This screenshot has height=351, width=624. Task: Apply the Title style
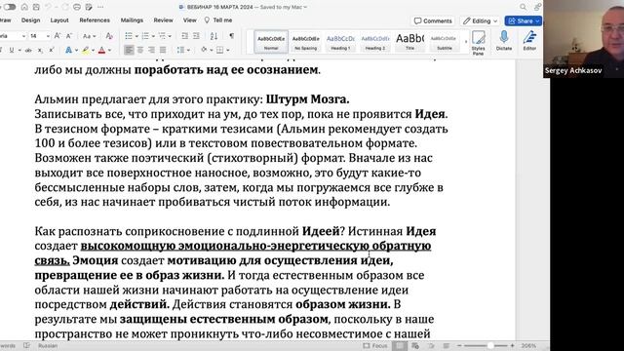pos(409,42)
